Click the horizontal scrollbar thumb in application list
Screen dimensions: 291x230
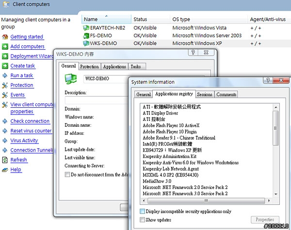coord(206,201)
